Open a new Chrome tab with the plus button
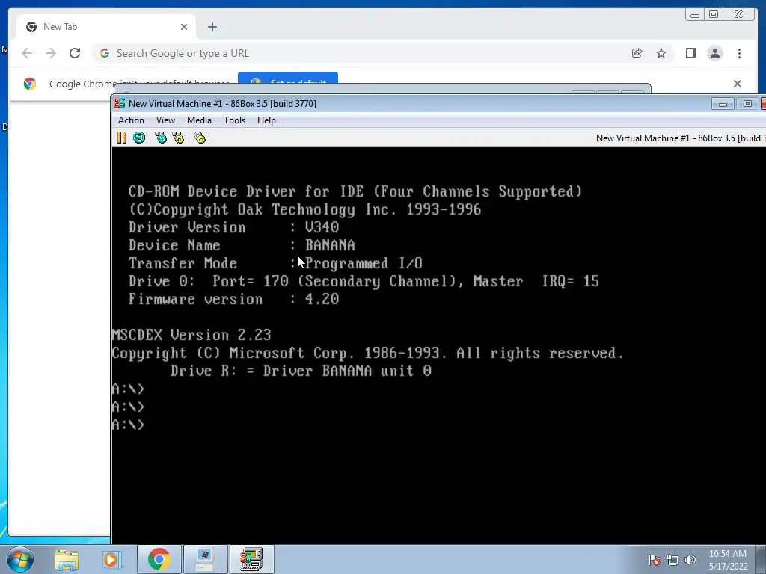Screen dimensions: 766x574 tap(212, 27)
